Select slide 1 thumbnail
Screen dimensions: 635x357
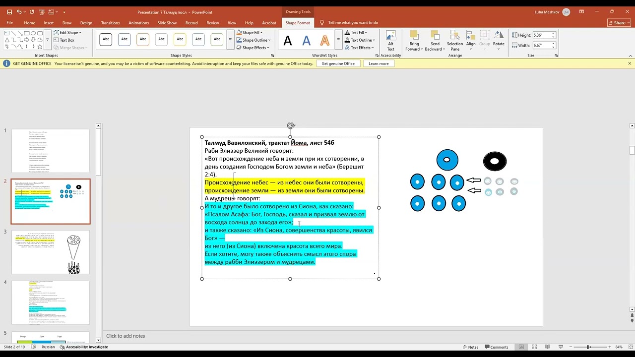tap(51, 151)
